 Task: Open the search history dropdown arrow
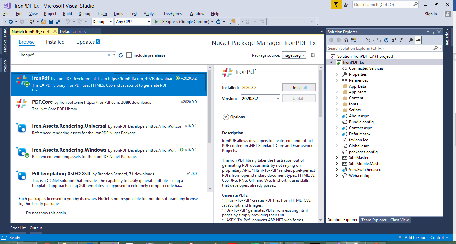pos(114,55)
